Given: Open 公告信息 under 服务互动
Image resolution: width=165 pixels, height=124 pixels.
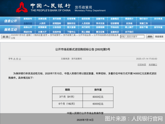Looking at the screenshot, I should tap(57, 27).
